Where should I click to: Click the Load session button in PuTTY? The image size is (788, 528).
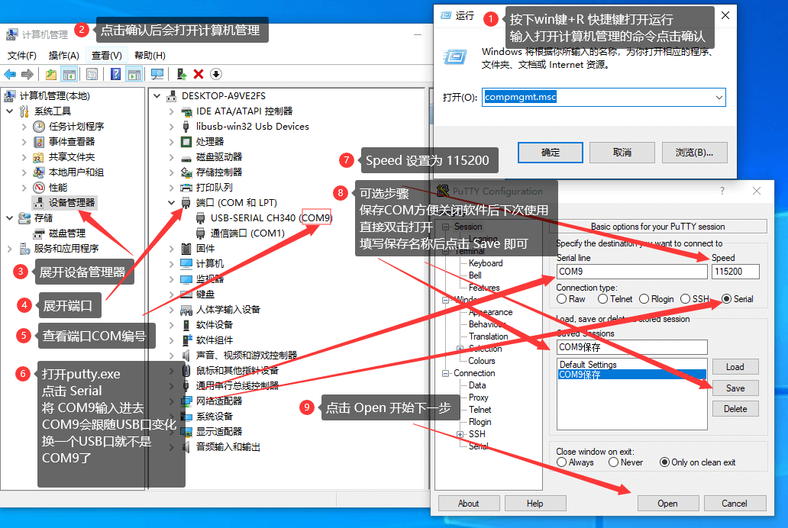click(735, 367)
